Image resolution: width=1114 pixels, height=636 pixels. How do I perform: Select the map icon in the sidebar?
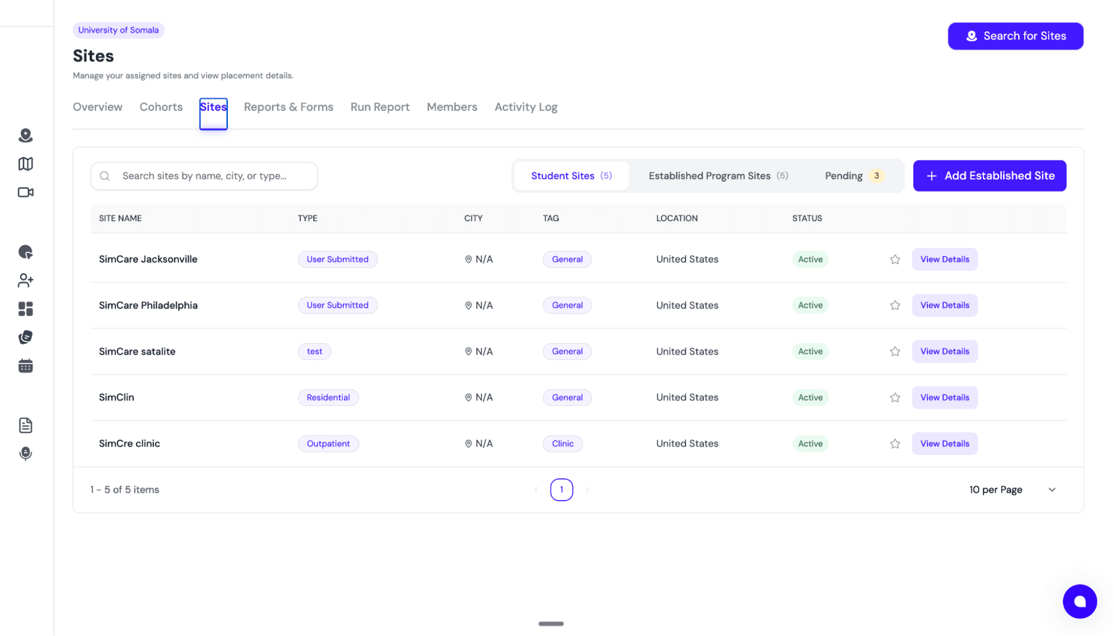26,164
